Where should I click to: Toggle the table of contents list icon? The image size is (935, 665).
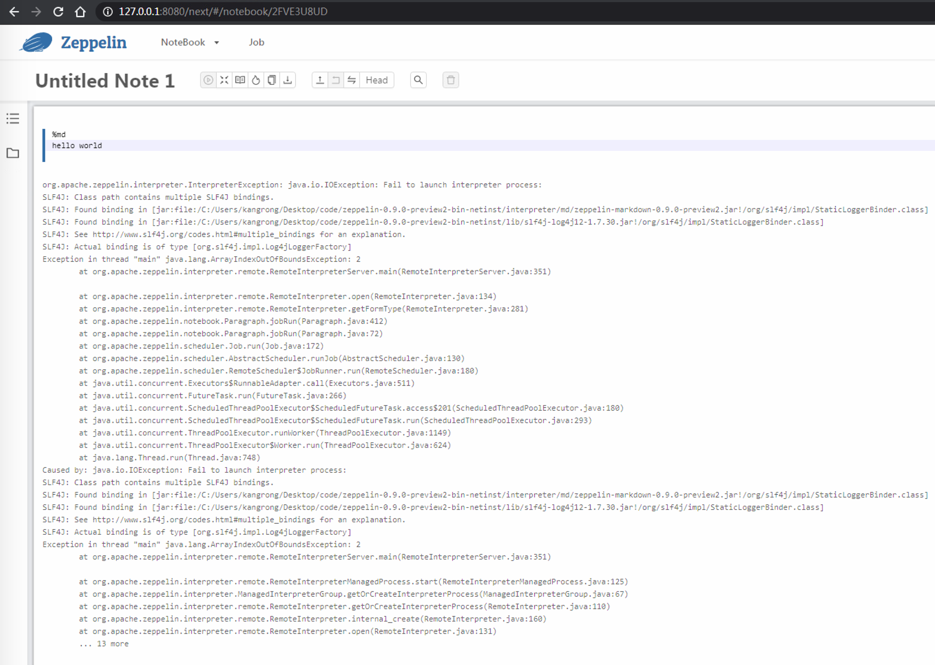[x=13, y=118]
